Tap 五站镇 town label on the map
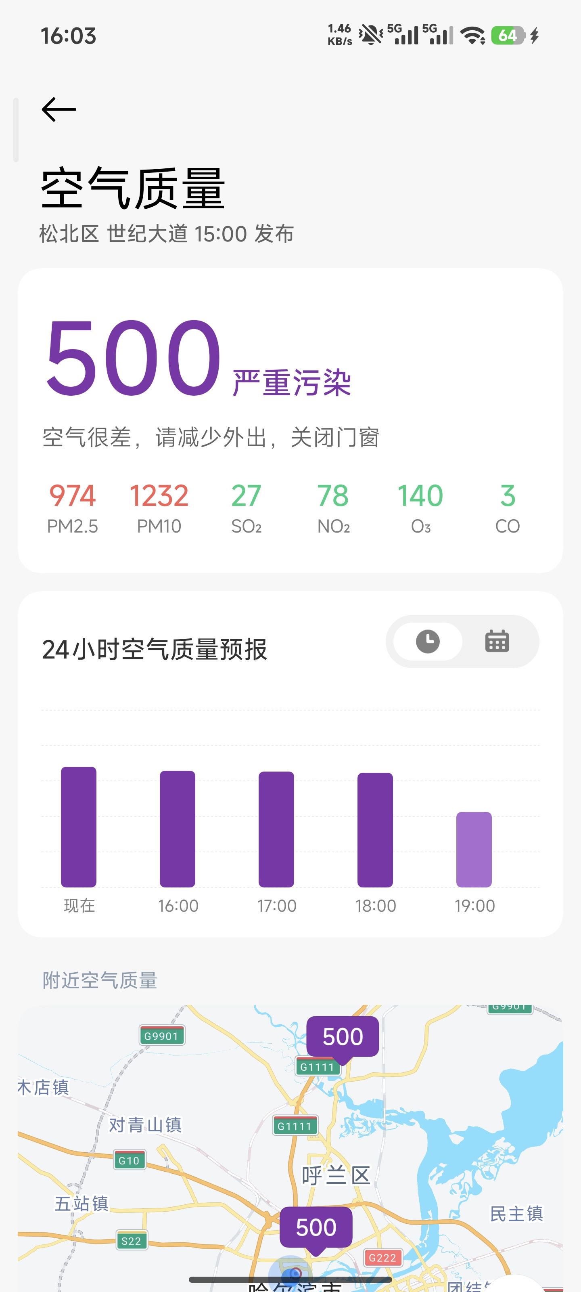 pos(82,1204)
